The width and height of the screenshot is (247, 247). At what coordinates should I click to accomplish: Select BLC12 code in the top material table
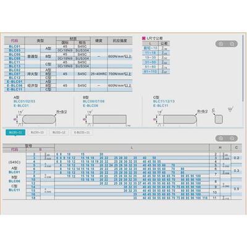point(15,78)
